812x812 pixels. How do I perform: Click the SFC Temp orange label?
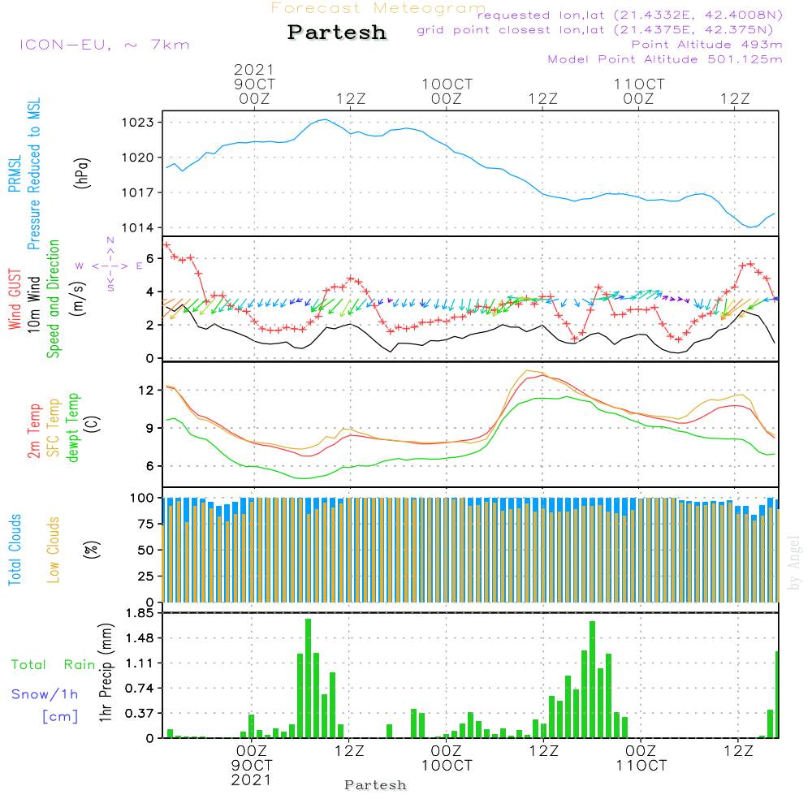pyautogui.click(x=54, y=428)
